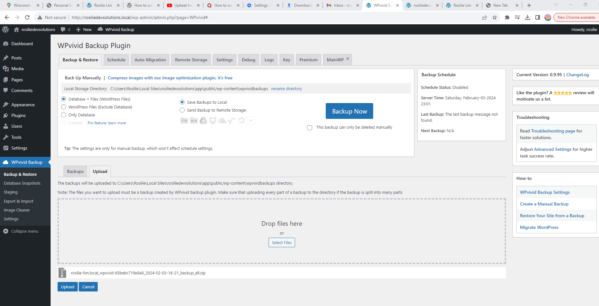Select Send Backup to Remote Storage
The height and width of the screenshot is (306, 599).
[182, 110]
